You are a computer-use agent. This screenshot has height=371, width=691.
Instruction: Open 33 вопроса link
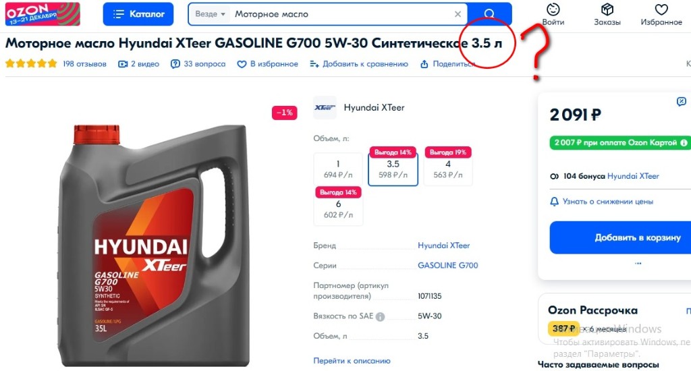[x=198, y=64]
